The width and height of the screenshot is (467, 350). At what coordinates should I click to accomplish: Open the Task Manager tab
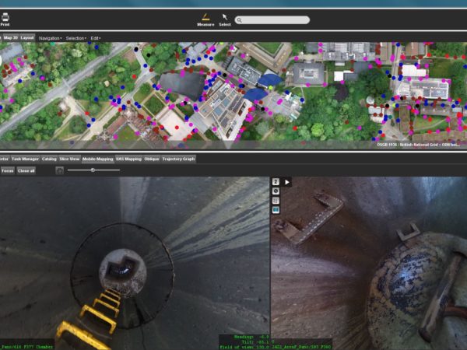tap(25, 159)
